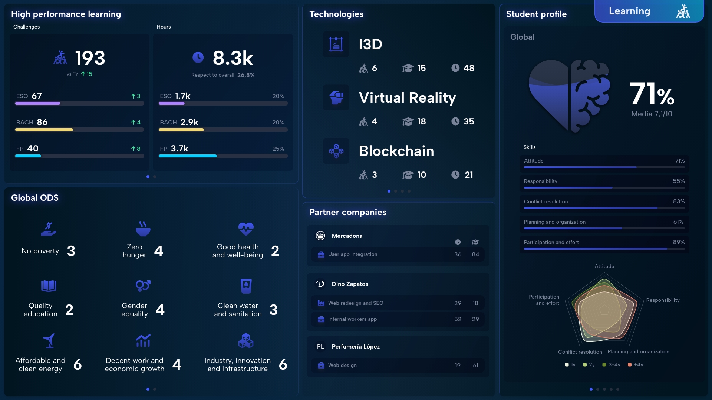This screenshot has height=400, width=712.
Task: Click the I3D 3D-printer icon
Action: pos(336,44)
